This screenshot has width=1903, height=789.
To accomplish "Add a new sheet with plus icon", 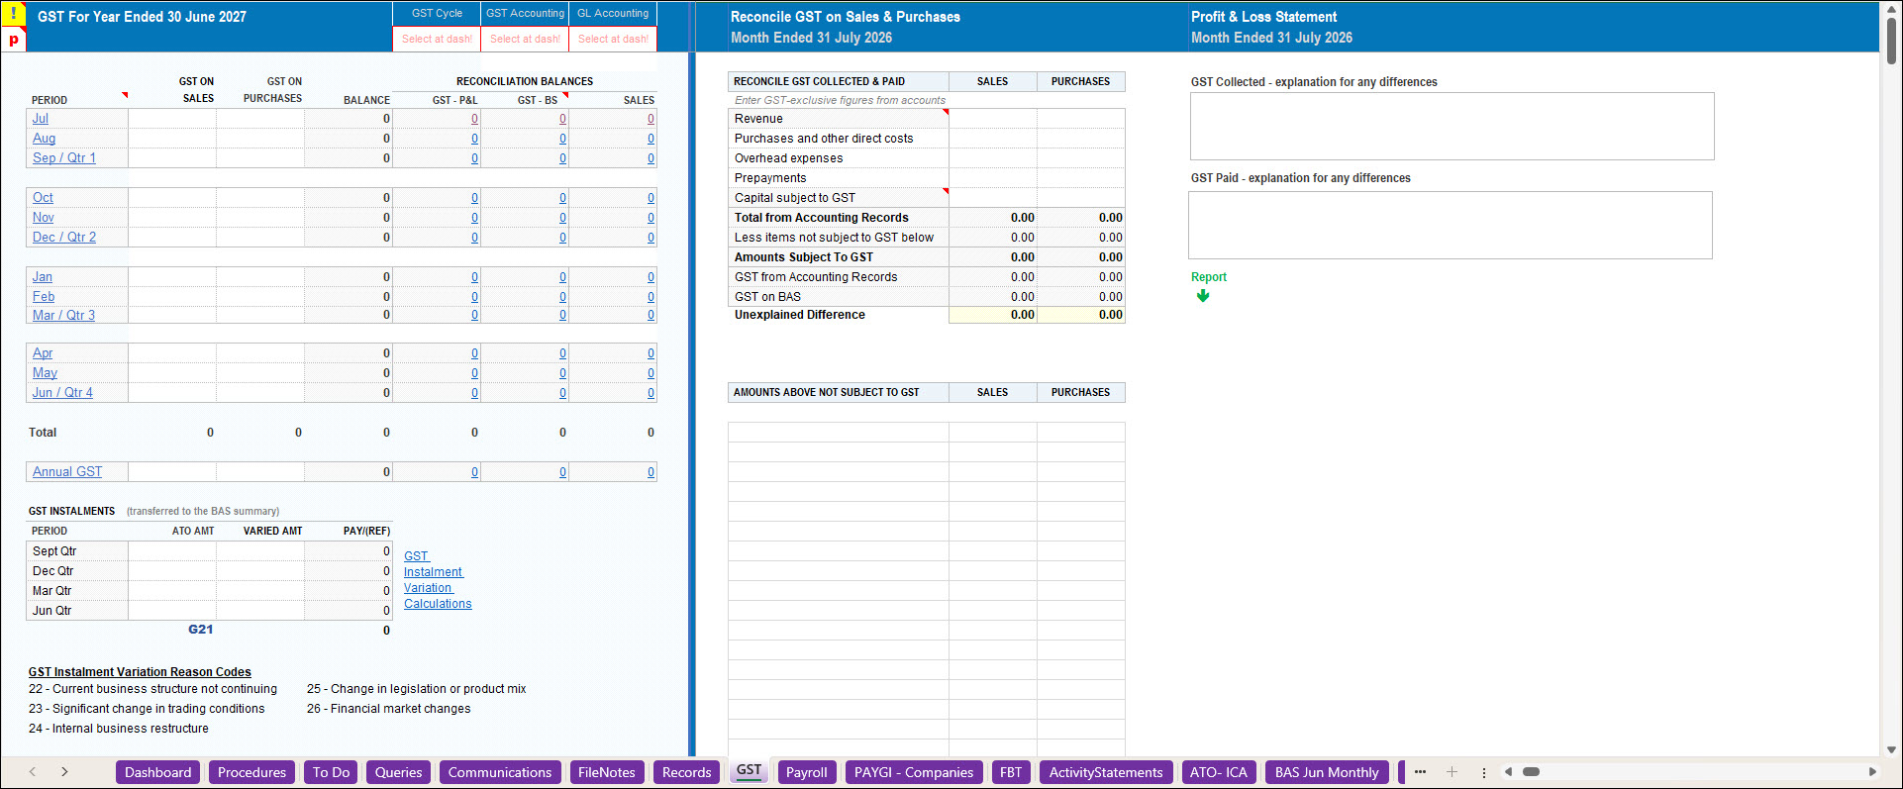I will coord(1452,772).
